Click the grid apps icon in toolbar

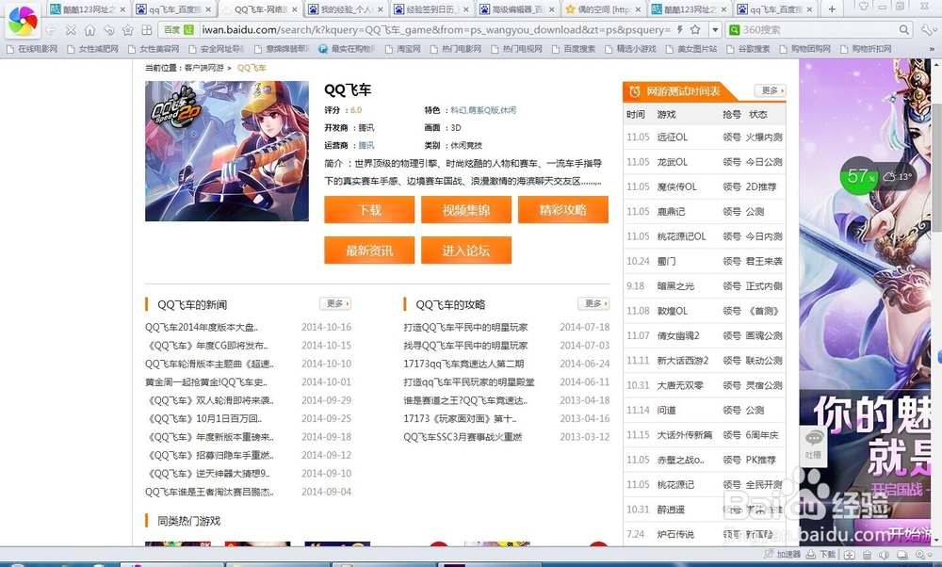click(147, 29)
